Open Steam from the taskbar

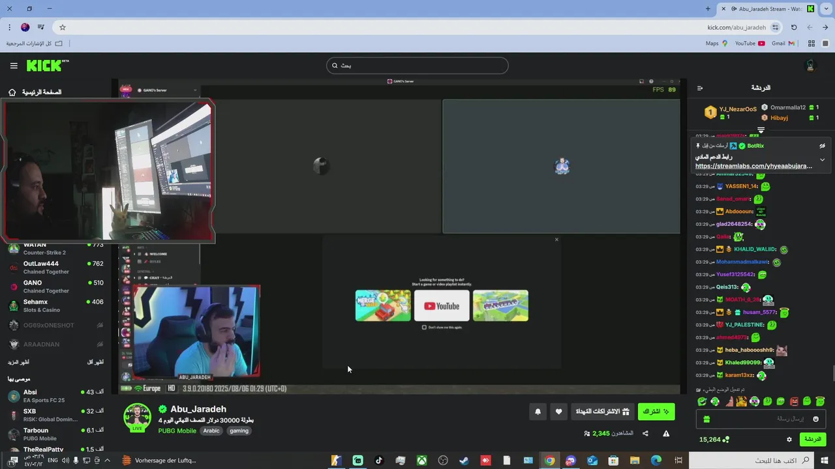point(464,461)
